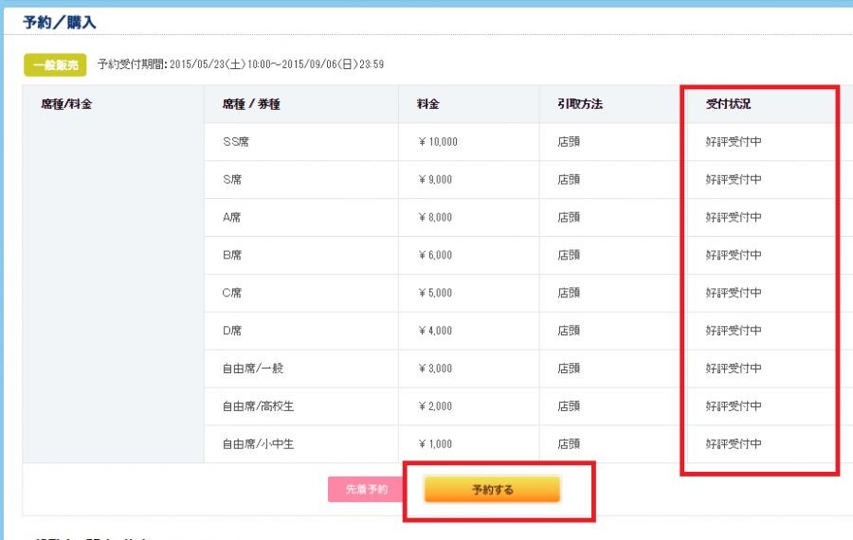Click the yellow 一般販売 badge

[55, 64]
